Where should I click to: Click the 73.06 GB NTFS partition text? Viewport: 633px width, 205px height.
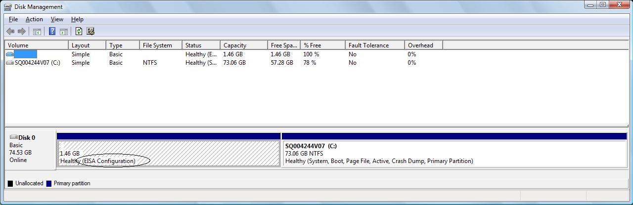304,154
